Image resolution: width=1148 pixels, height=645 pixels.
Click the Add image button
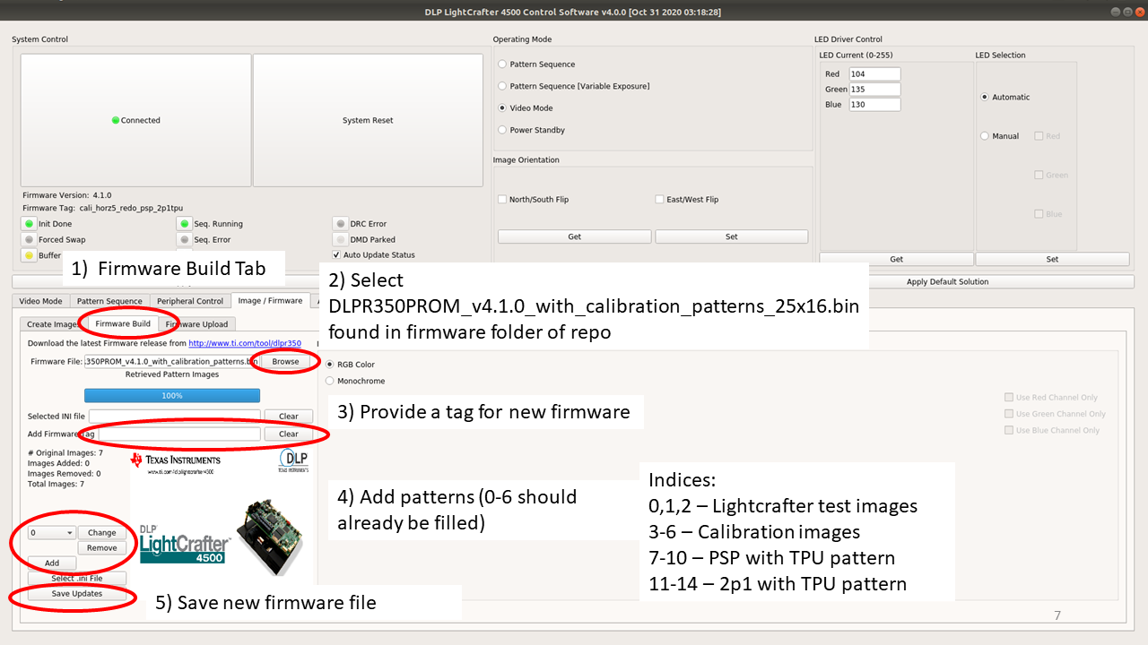[x=52, y=563]
